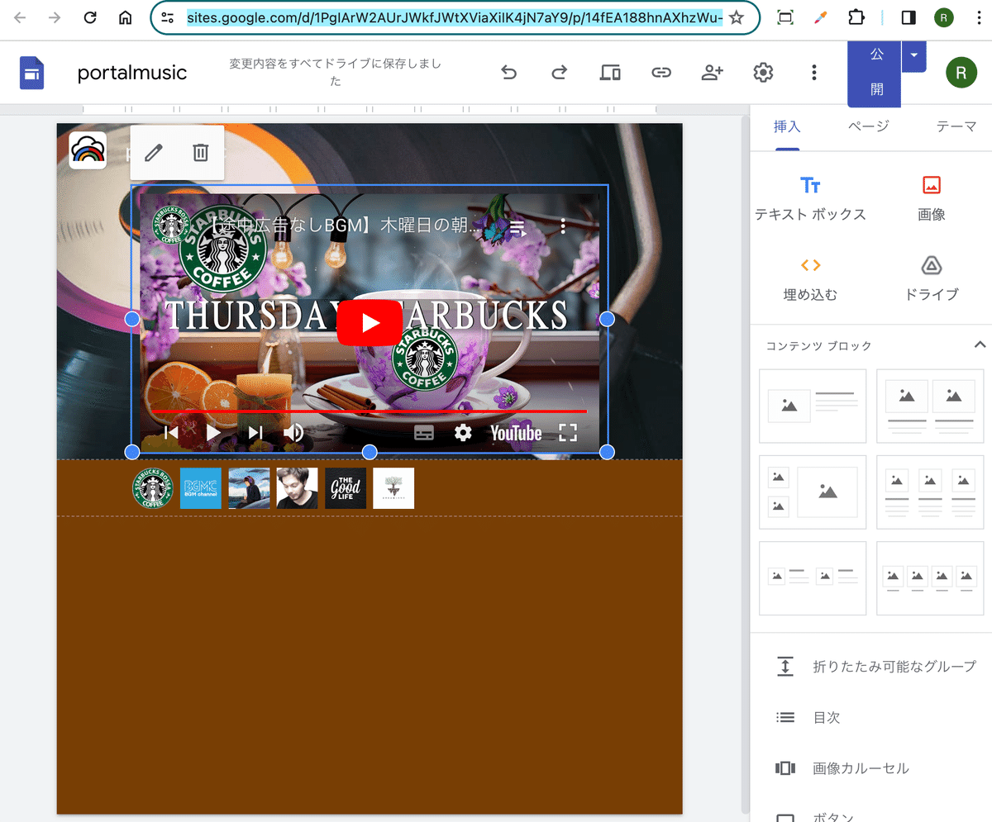The height and width of the screenshot is (822, 992).
Task: Click the man's portrait thumbnail
Action: [298, 488]
